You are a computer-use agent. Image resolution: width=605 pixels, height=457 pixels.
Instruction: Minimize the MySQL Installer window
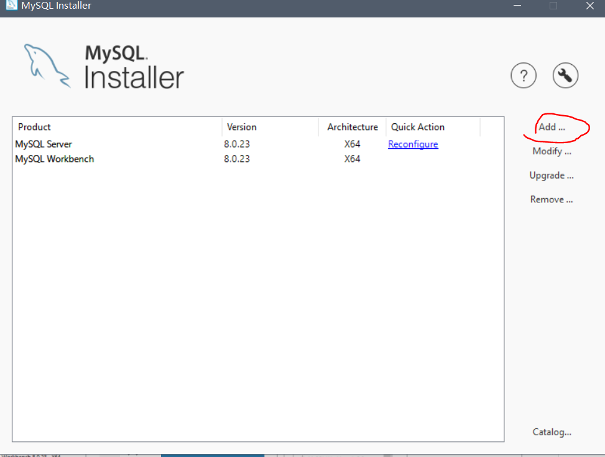517,6
